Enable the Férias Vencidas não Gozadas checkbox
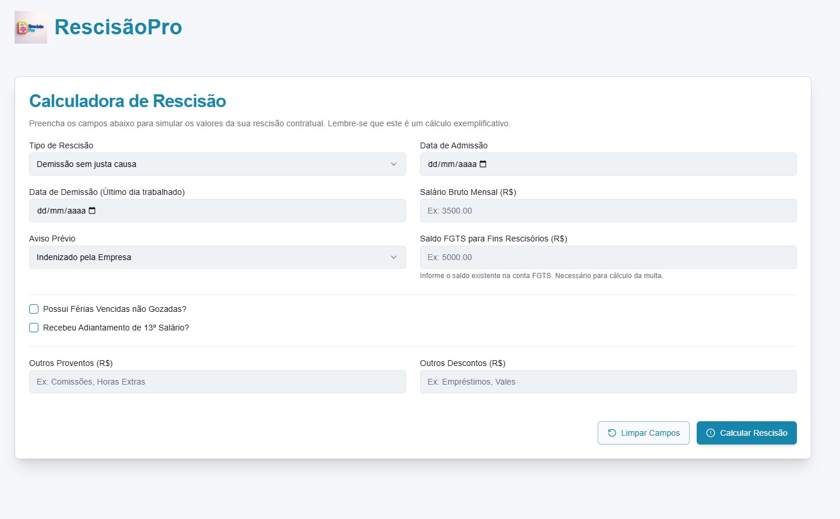Image resolution: width=840 pixels, height=519 pixels. [34, 309]
